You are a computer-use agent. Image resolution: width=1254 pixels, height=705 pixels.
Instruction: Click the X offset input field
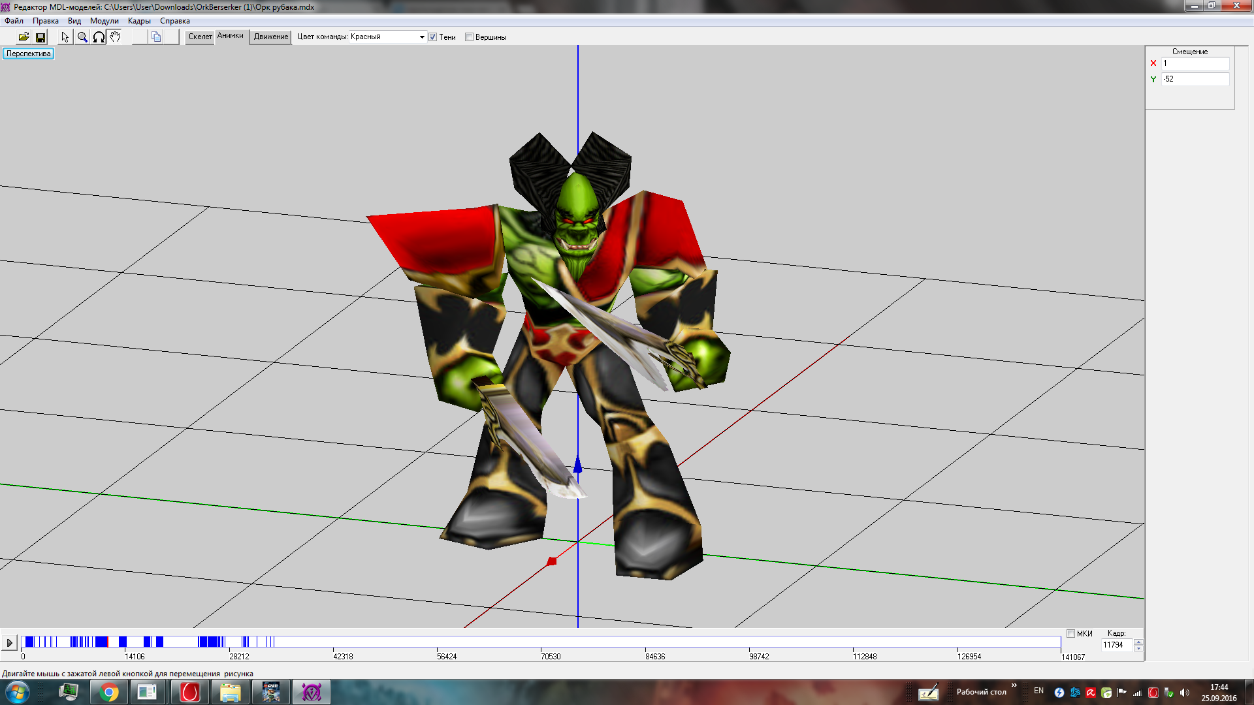pos(1195,63)
